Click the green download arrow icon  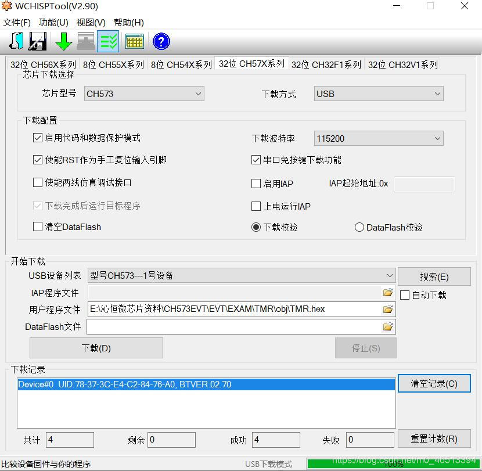point(64,41)
